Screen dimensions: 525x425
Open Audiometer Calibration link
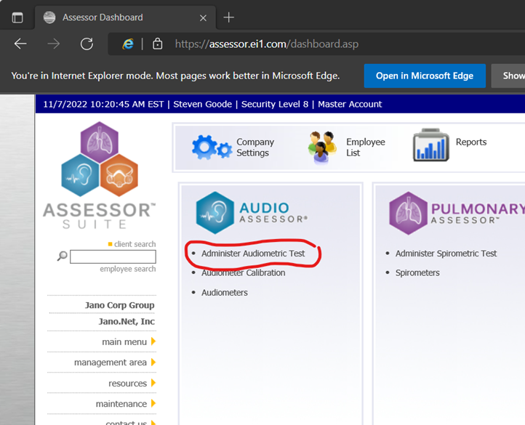pos(243,272)
